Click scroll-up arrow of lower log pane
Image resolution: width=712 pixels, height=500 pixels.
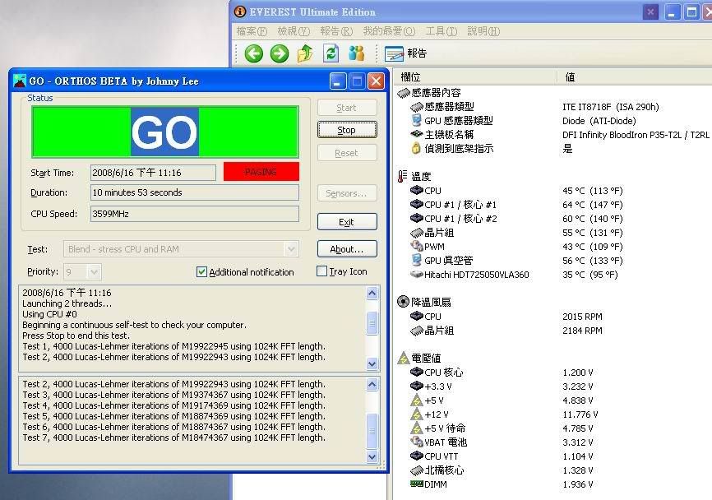(x=372, y=385)
